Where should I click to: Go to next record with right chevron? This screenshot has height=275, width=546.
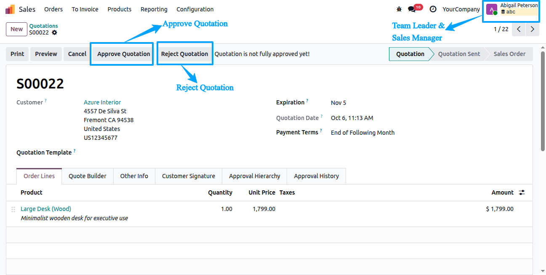pyautogui.click(x=533, y=29)
